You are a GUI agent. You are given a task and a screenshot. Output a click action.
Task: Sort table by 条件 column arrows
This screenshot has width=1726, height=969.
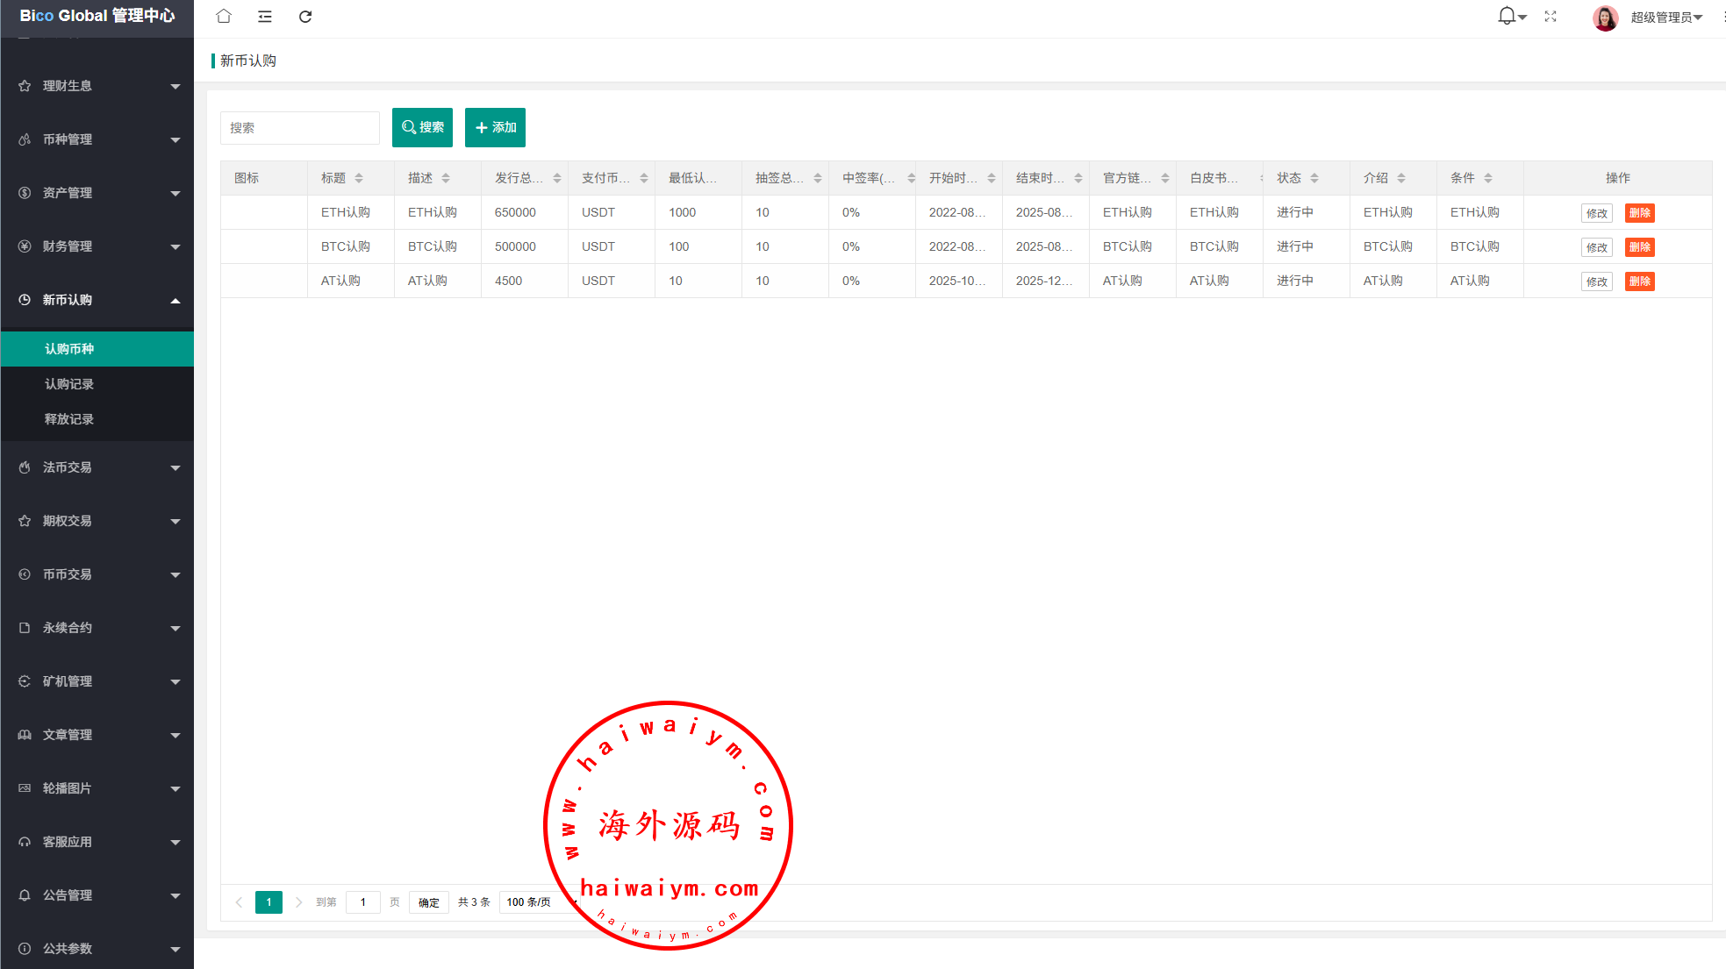coord(1488,178)
